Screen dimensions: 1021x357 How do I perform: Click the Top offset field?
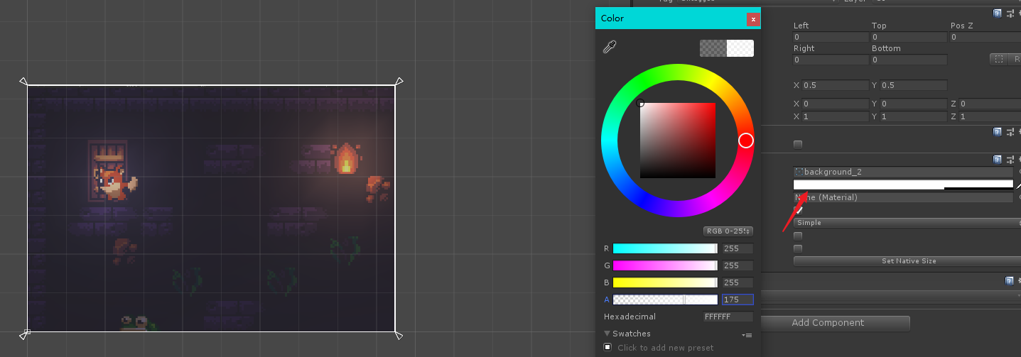(x=909, y=37)
